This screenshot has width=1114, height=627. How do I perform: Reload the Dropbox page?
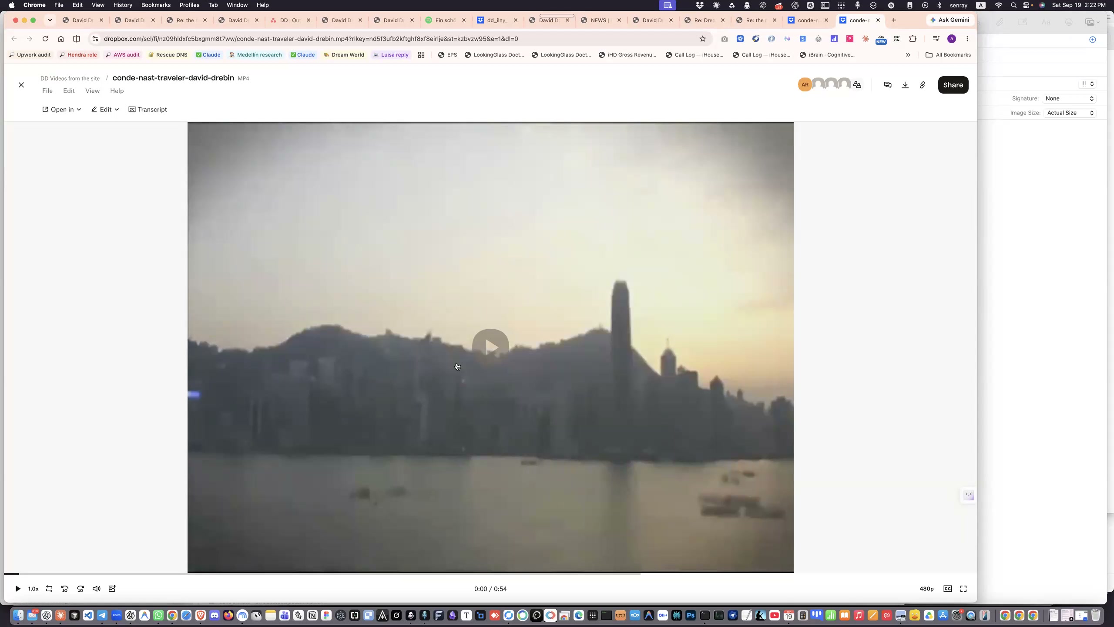(45, 39)
